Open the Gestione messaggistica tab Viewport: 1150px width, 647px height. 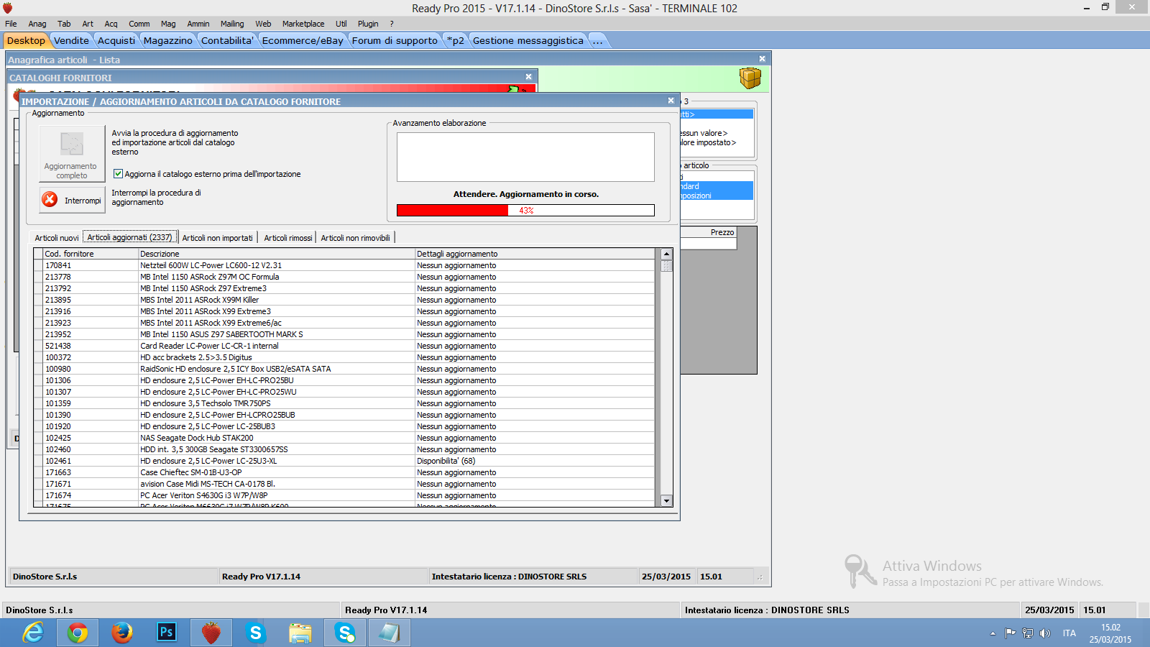pyautogui.click(x=528, y=40)
